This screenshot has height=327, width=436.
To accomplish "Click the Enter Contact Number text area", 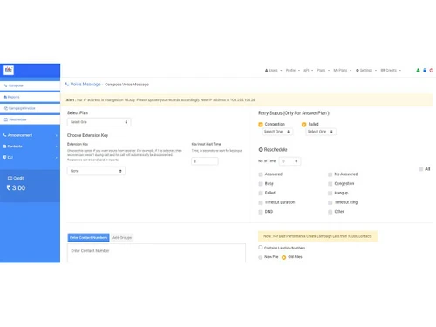I will [x=156, y=253].
